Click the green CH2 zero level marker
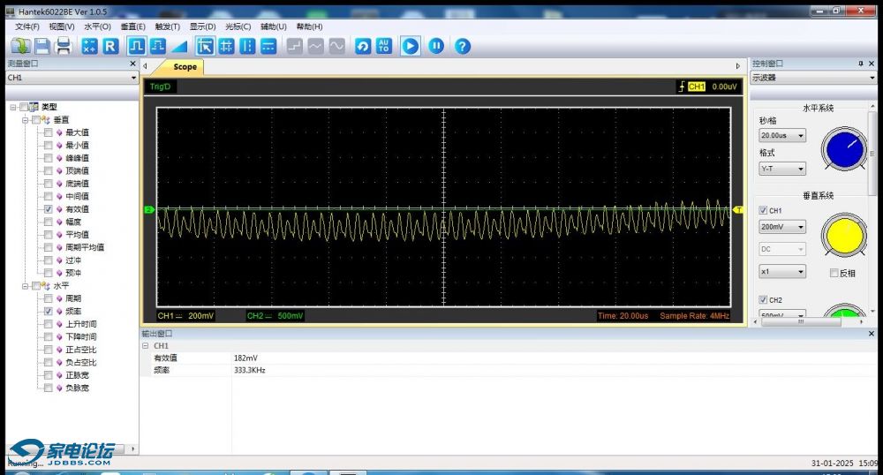883x475 pixels. [149, 210]
